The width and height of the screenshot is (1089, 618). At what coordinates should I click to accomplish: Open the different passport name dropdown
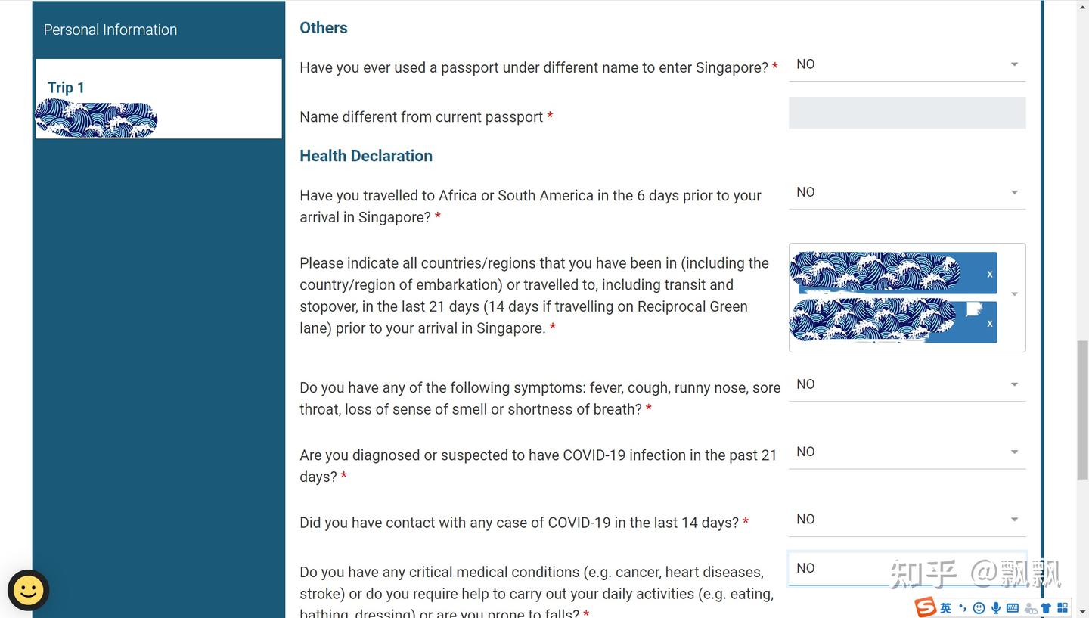click(x=907, y=65)
